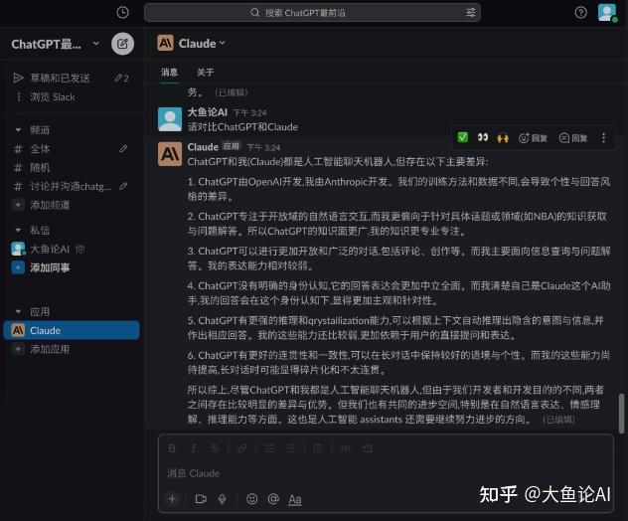Click the message list scrollbar thumb
The height and width of the screenshot is (521, 628).
pyautogui.click(x=621, y=413)
